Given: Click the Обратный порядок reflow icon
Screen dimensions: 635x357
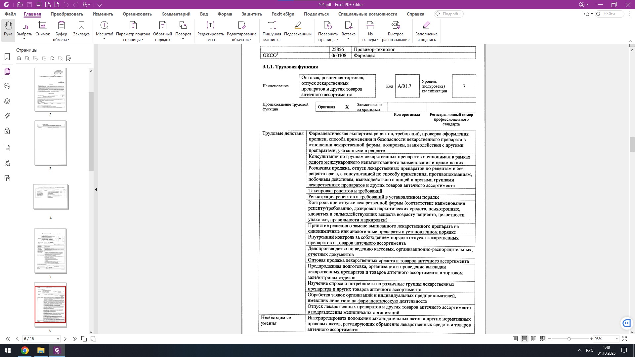Looking at the screenshot, I should point(162,26).
